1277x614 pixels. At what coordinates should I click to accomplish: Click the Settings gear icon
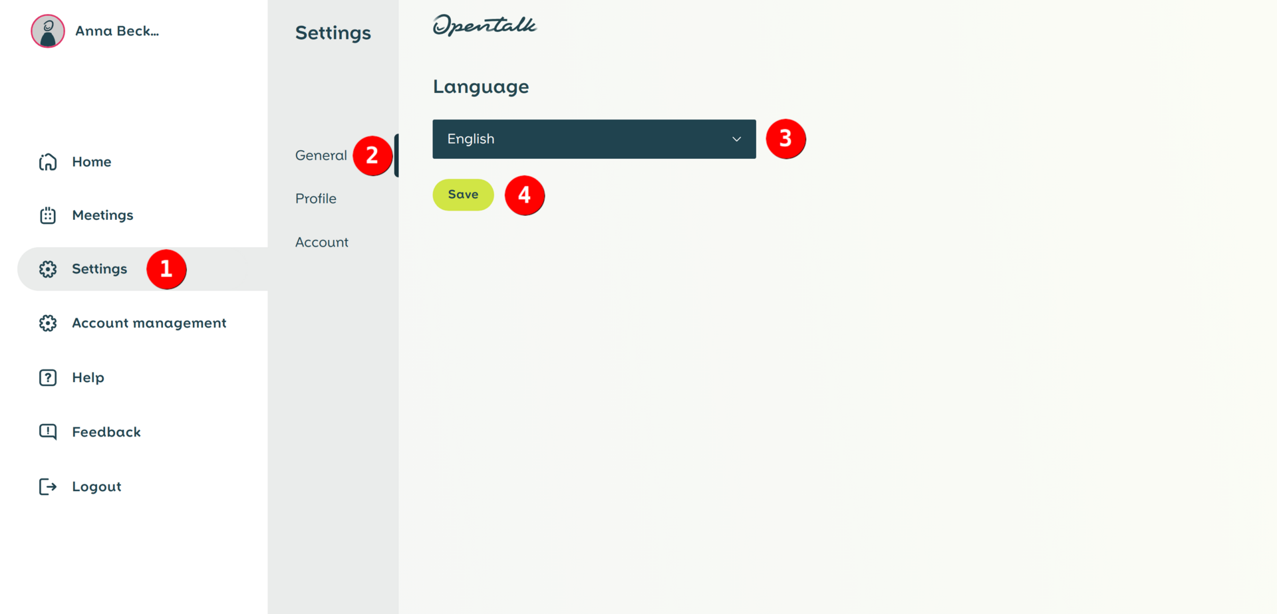[x=48, y=268]
